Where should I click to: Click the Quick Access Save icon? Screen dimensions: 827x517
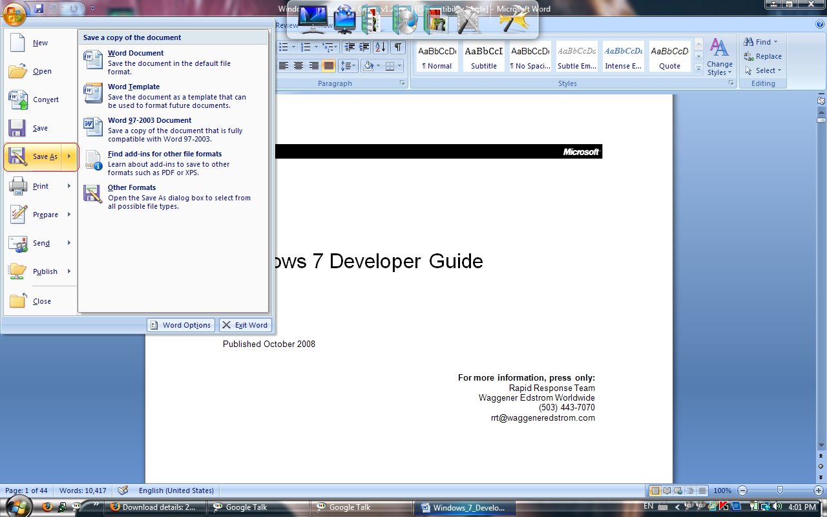tap(39, 8)
